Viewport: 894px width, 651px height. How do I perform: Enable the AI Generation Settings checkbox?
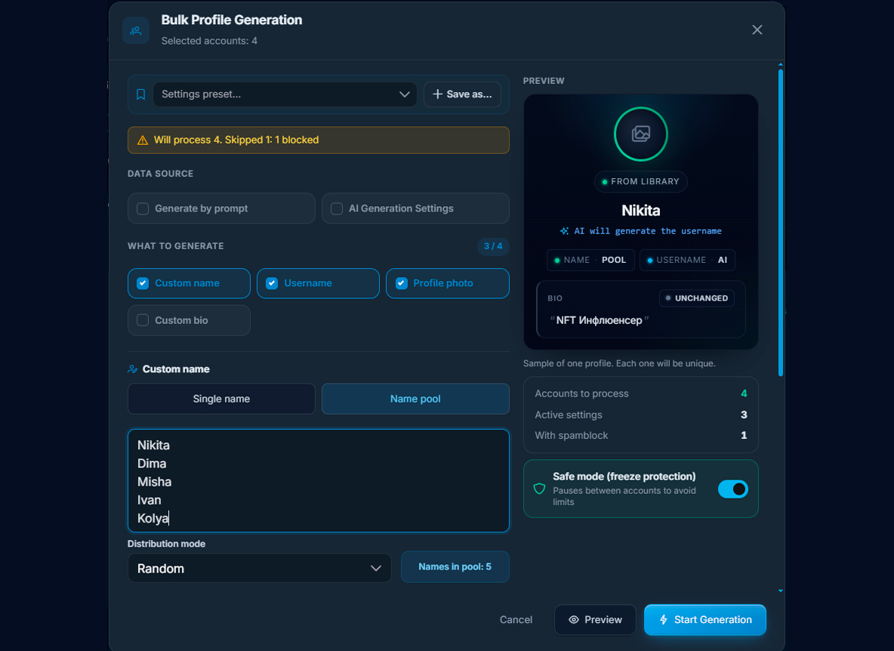point(337,208)
